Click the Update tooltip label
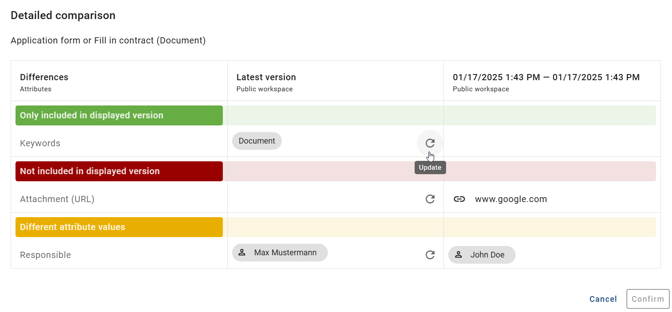 point(430,167)
